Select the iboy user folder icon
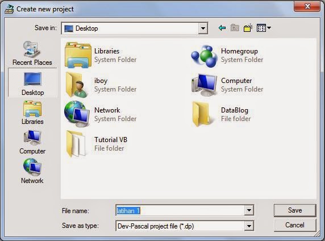Screen dimensions: 325x241 (x=77, y=85)
